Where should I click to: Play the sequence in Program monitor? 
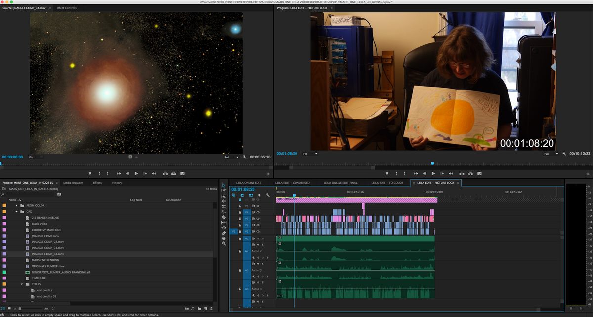pyautogui.click(x=433, y=174)
